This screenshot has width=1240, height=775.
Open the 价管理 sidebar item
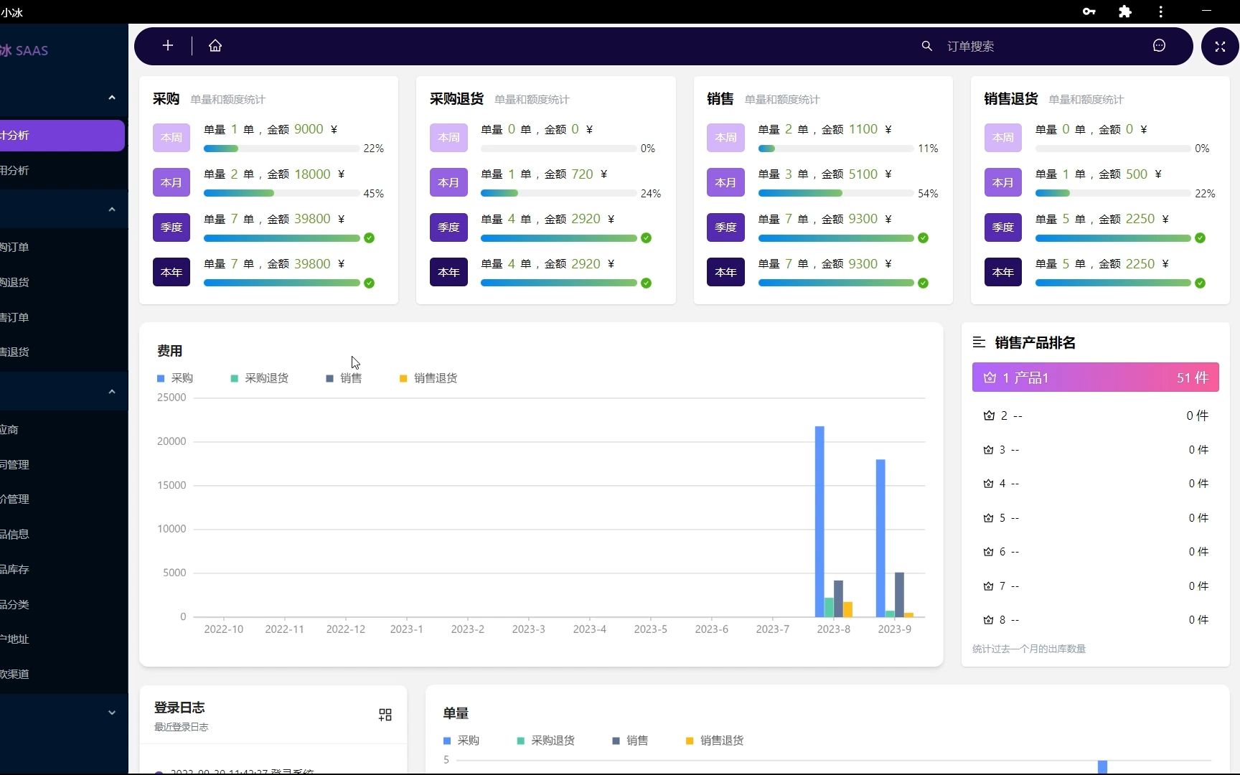(x=64, y=499)
